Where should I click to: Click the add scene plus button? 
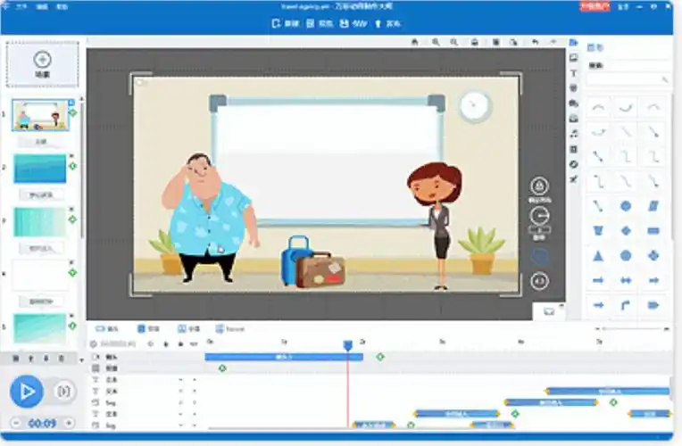tap(42, 62)
